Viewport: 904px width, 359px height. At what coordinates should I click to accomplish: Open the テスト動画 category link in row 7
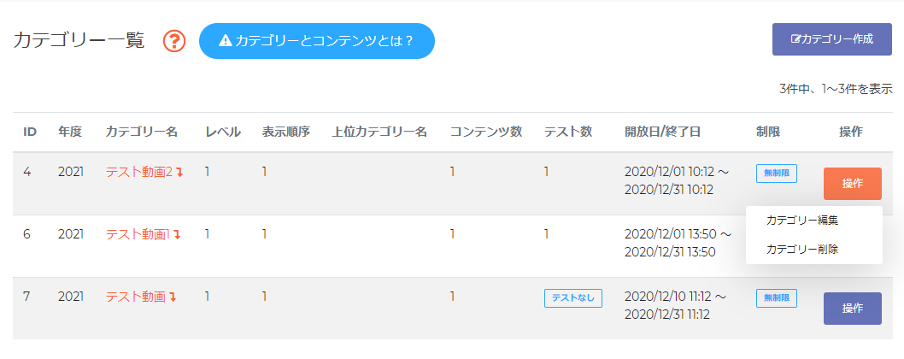pos(136,297)
